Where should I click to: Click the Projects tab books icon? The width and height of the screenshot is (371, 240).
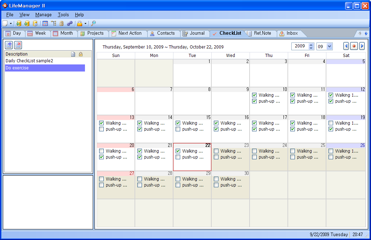coord(82,33)
